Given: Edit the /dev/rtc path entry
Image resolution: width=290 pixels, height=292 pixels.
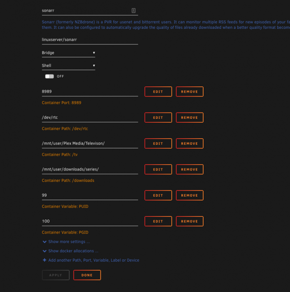Looking at the screenshot, I should [x=158, y=118].
